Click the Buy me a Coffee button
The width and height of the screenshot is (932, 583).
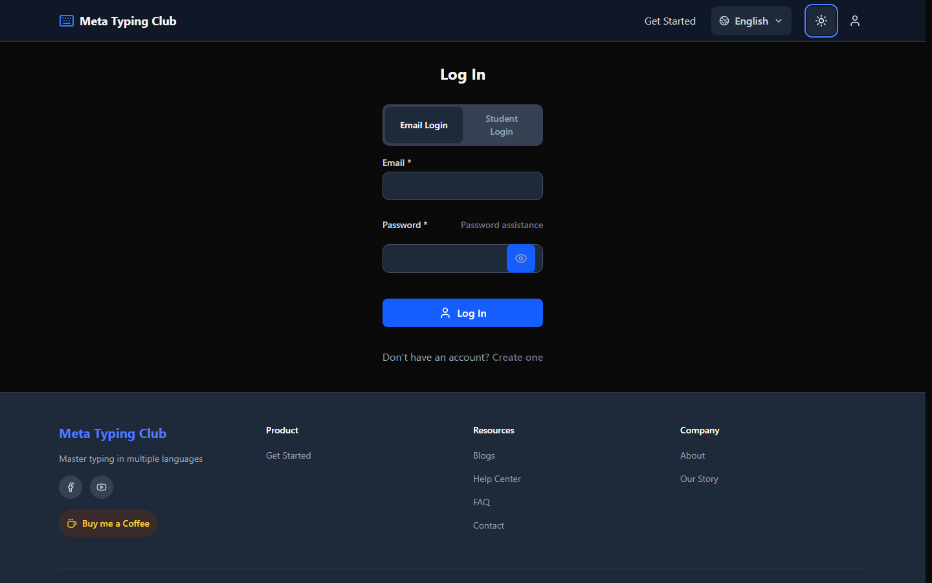click(108, 523)
